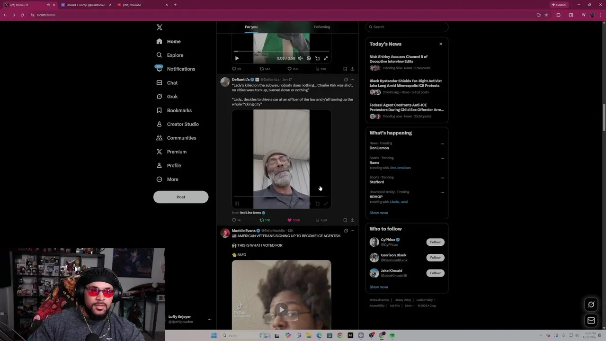
Task: Open Profile from the sidebar
Action: tap(169, 165)
